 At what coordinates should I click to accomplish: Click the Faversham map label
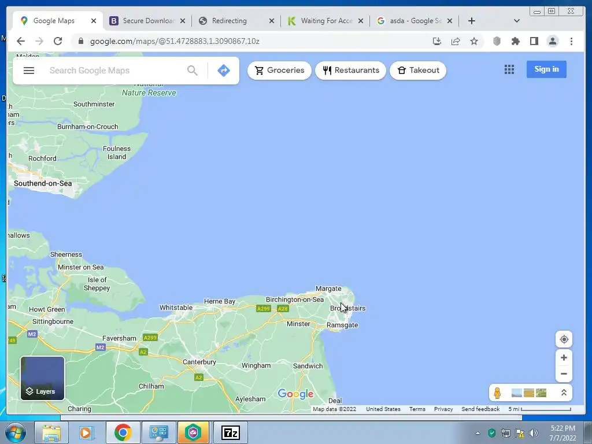(x=119, y=338)
